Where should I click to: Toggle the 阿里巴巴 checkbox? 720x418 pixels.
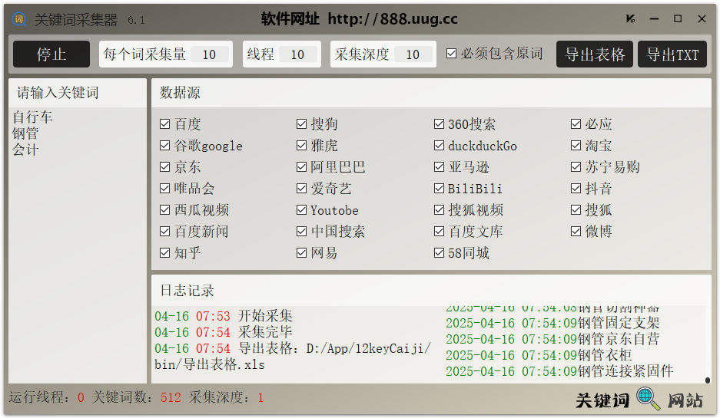pos(302,167)
